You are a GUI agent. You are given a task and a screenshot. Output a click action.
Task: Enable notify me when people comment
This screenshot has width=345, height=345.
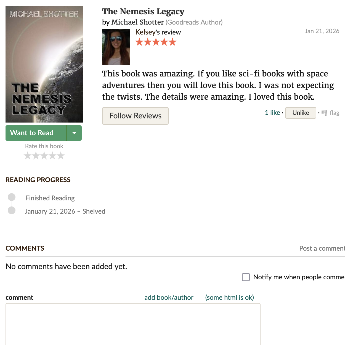246,277
